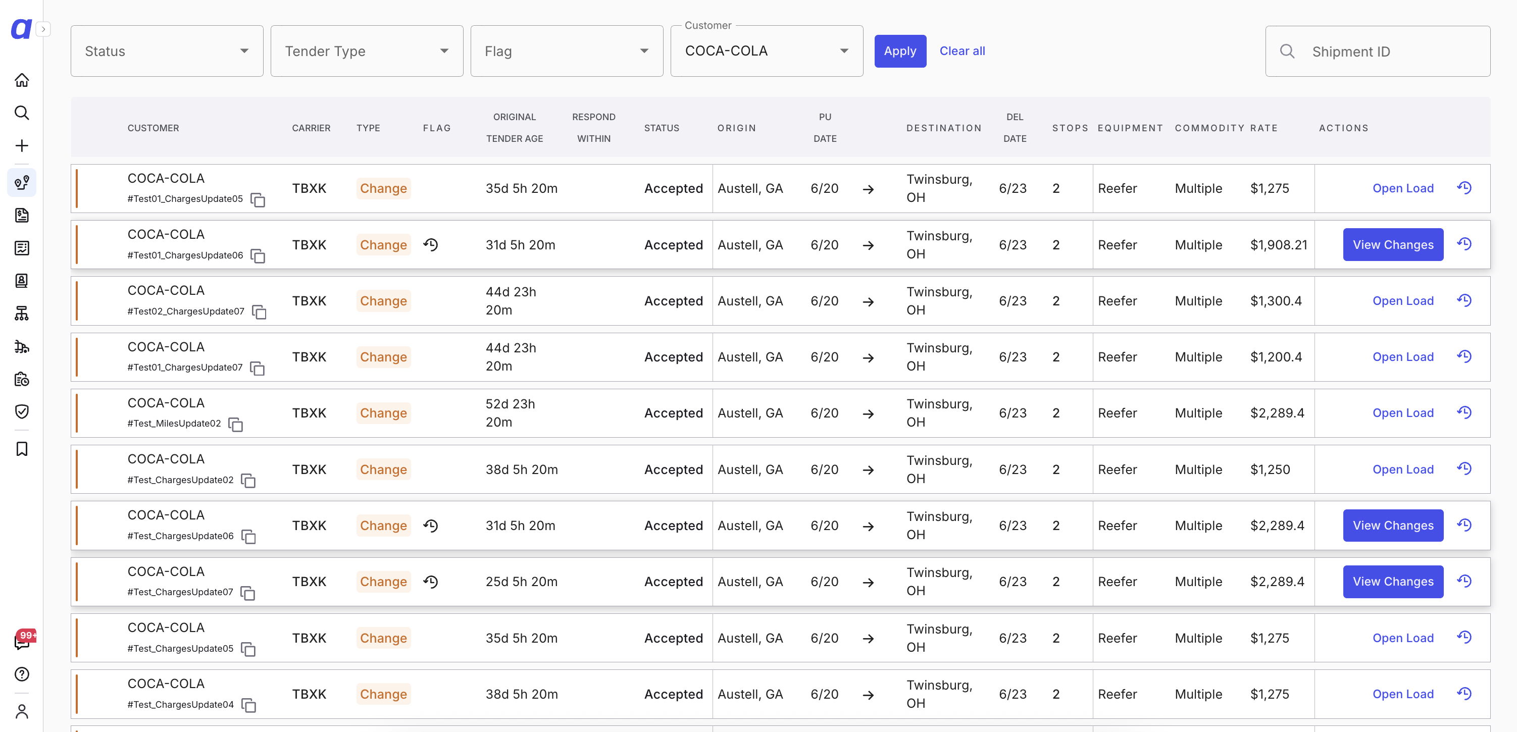Click the 52d 23h 20m tender age
1517x732 pixels.
click(x=510, y=413)
